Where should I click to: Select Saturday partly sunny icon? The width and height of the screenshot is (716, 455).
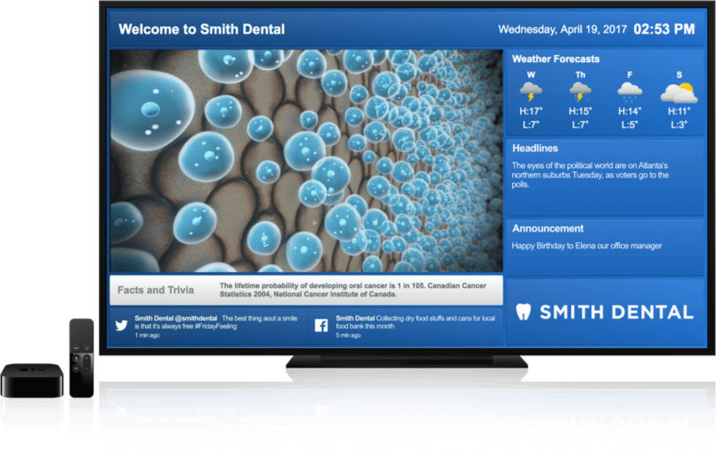(679, 92)
